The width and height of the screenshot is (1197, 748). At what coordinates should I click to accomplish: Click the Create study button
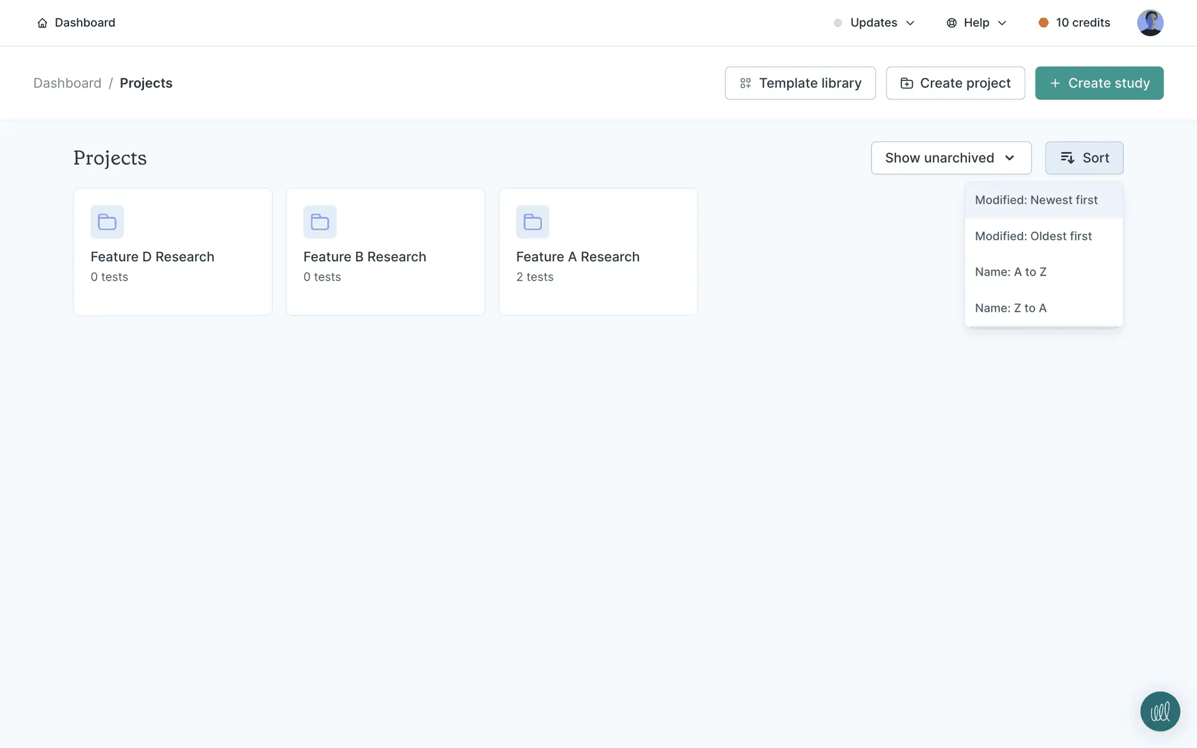coord(1099,83)
